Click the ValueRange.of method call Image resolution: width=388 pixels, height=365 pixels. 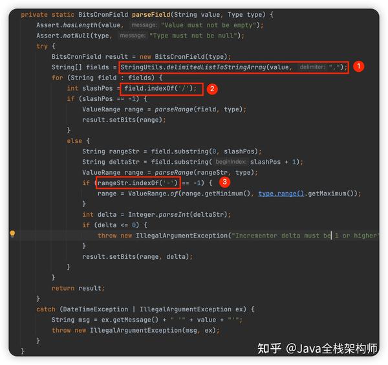pyautogui.click(x=153, y=194)
